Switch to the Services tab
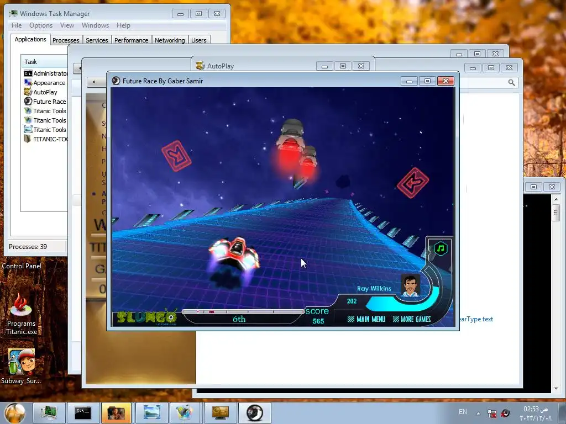 (97, 40)
